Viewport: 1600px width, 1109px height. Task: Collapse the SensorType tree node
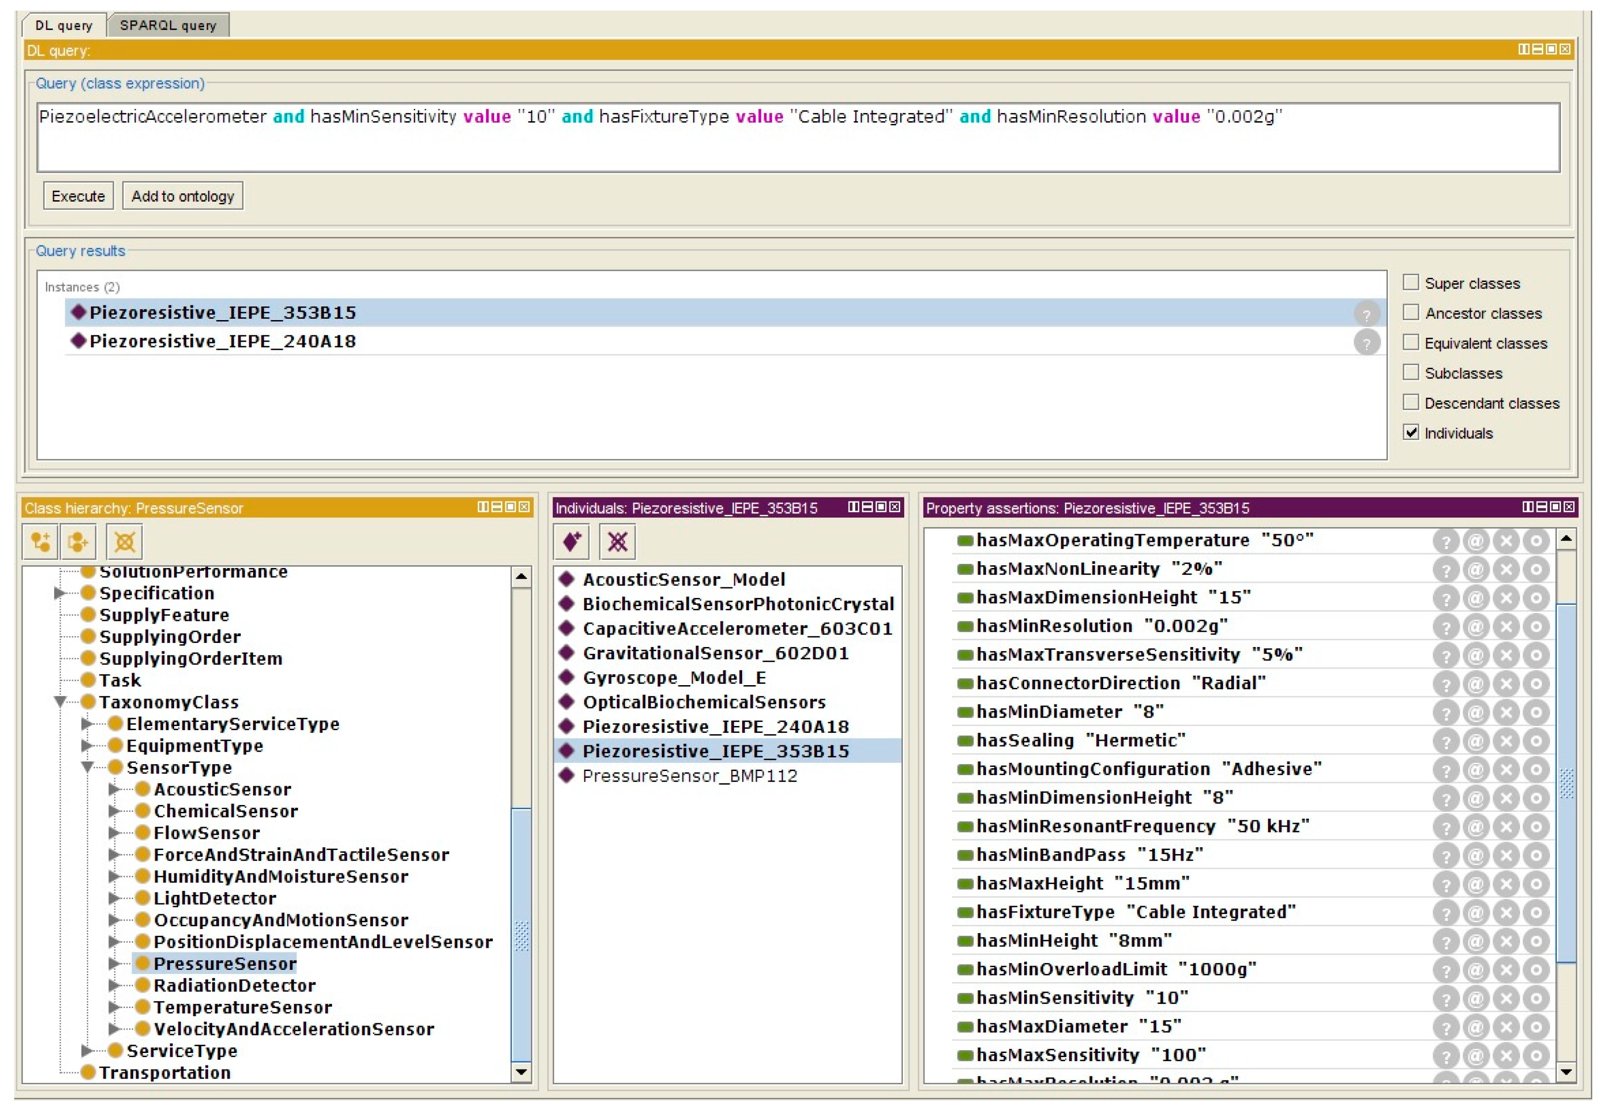click(x=88, y=767)
